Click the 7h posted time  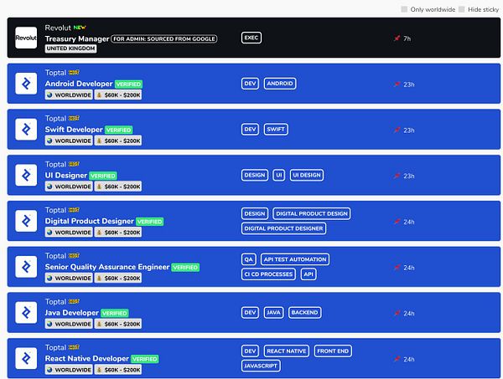[407, 38]
